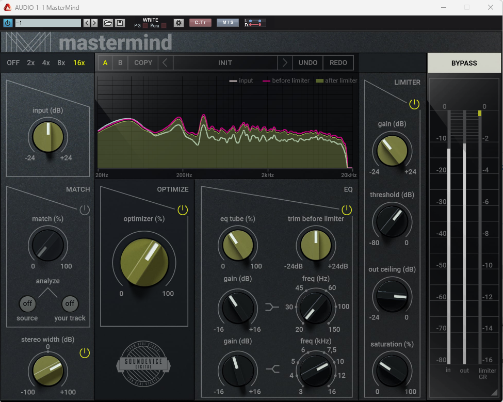Click the trim before limiter knob

[x=316, y=246]
